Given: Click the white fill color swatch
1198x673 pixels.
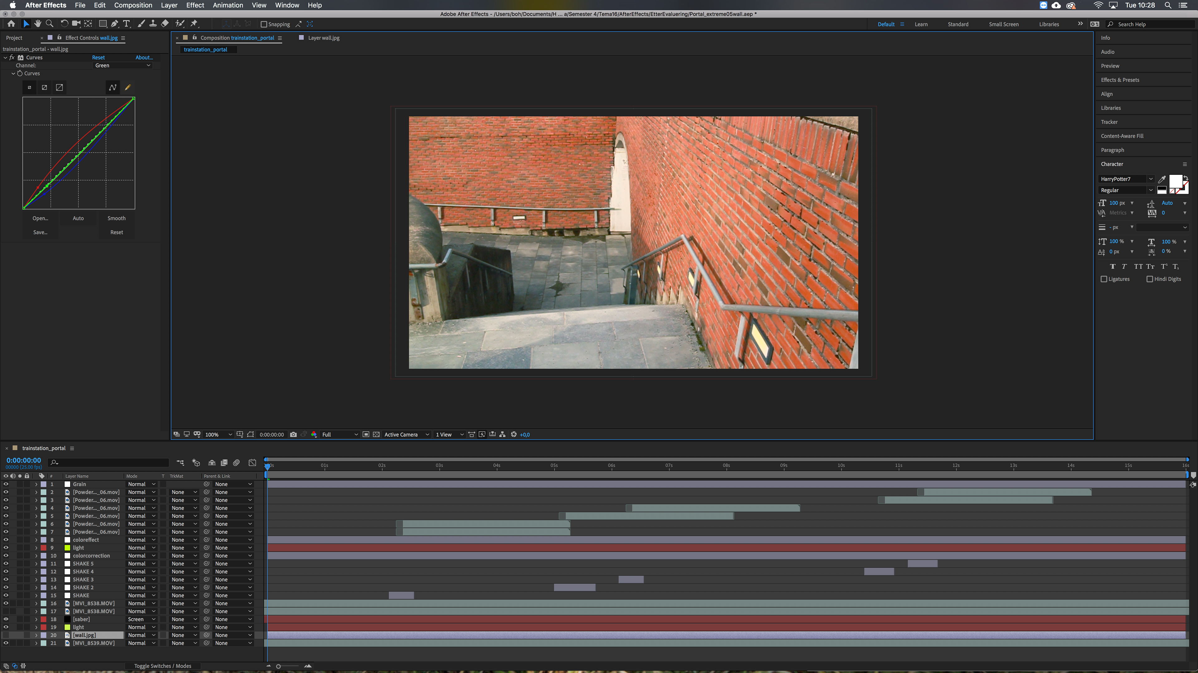Looking at the screenshot, I should [x=1175, y=181].
